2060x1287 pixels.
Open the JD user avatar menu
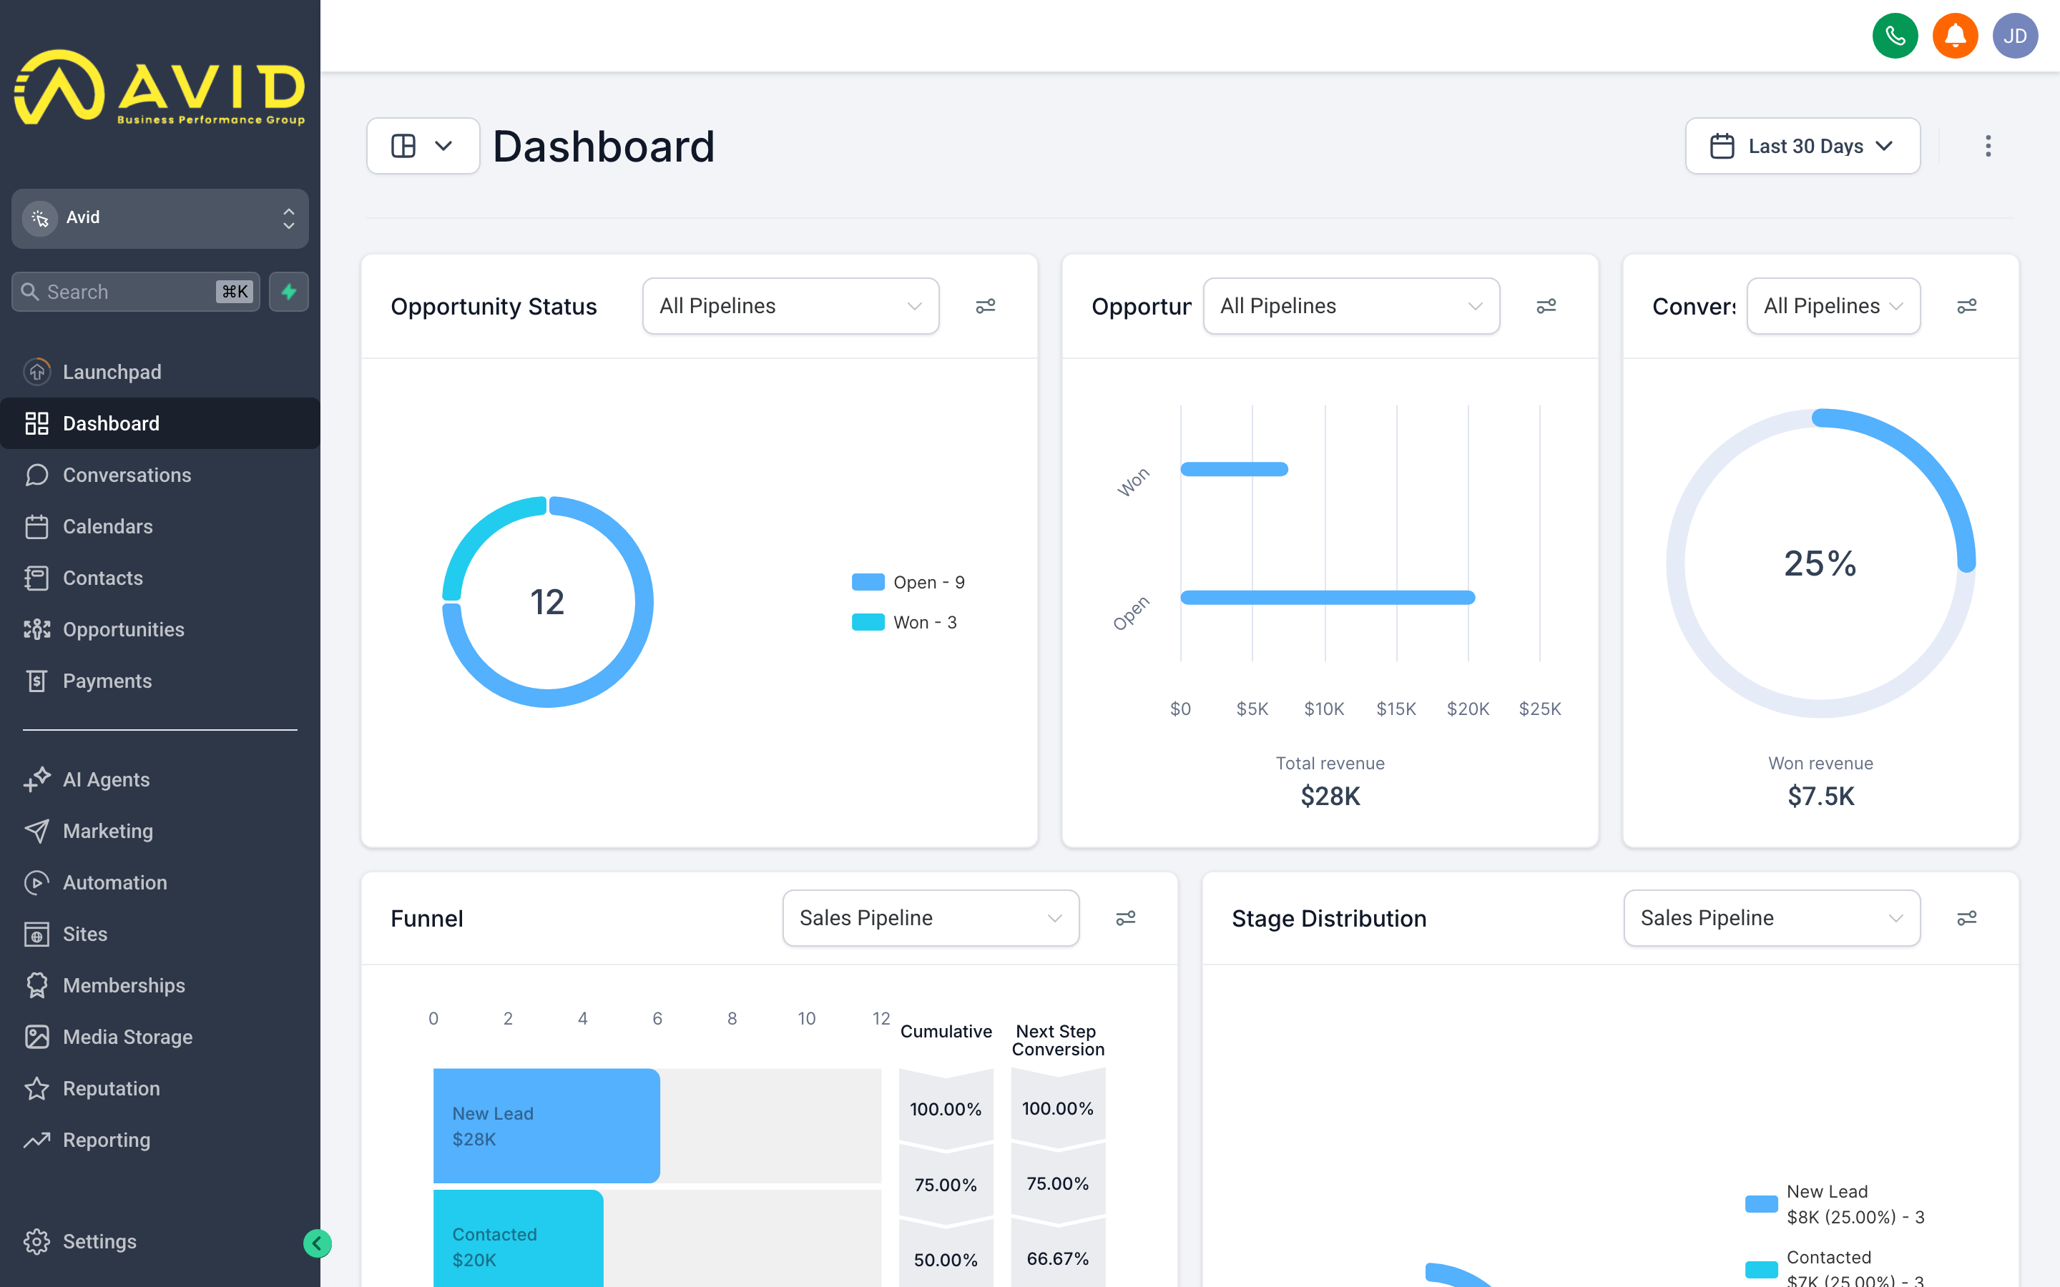(x=2015, y=36)
